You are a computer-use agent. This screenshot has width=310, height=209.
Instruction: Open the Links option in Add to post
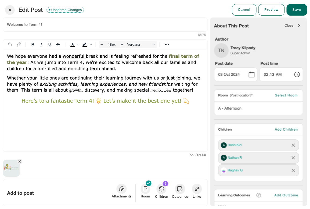click(197, 189)
